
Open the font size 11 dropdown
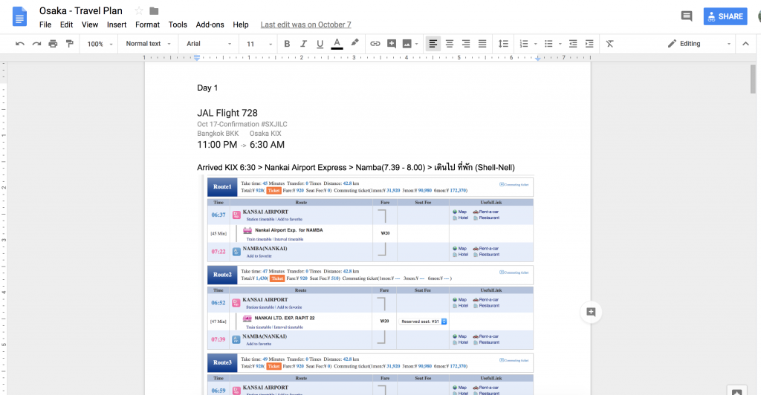(259, 44)
